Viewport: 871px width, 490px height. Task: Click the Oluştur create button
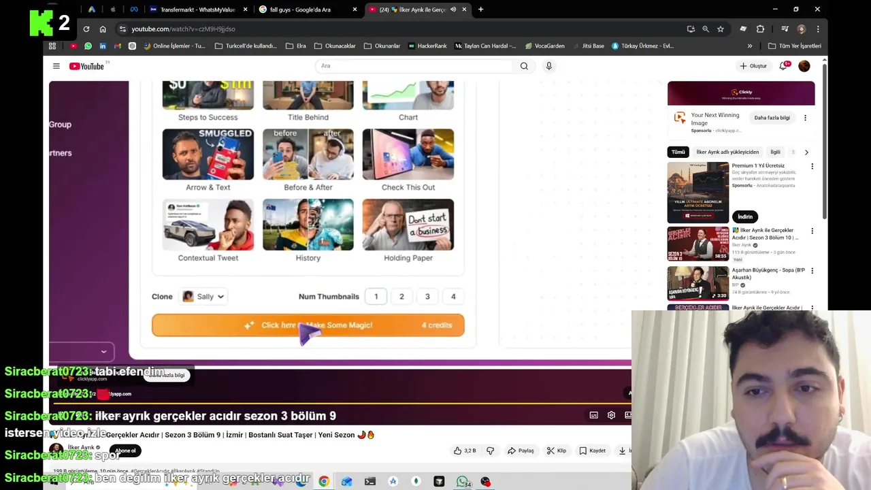(x=753, y=66)
